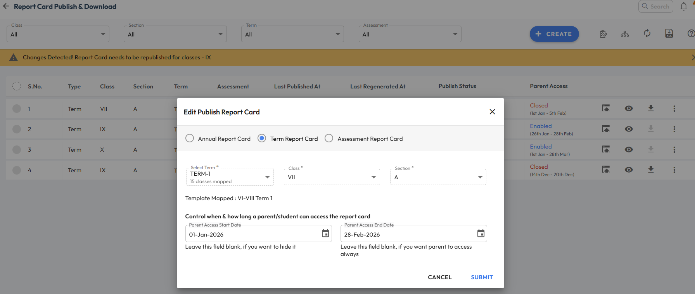This screenshot has width=695, height=294.
Task: Open the notifications bell
Action: 684,7
